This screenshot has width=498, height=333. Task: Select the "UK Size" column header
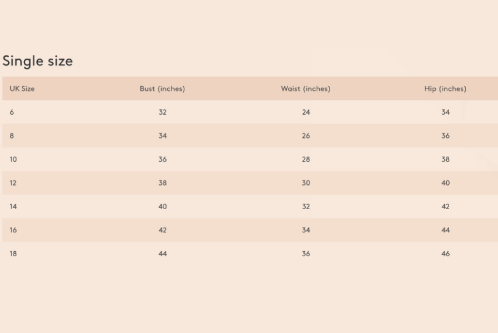point(22,89)
